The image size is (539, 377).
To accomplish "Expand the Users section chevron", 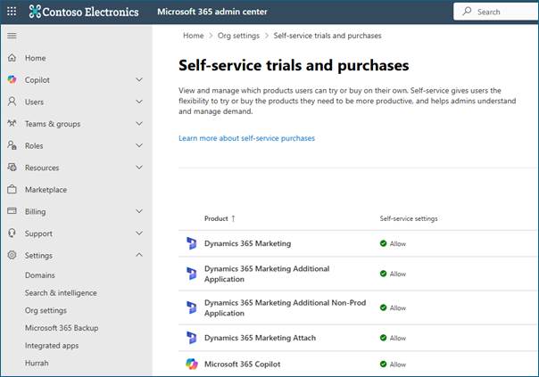I will tap(138, 102).
